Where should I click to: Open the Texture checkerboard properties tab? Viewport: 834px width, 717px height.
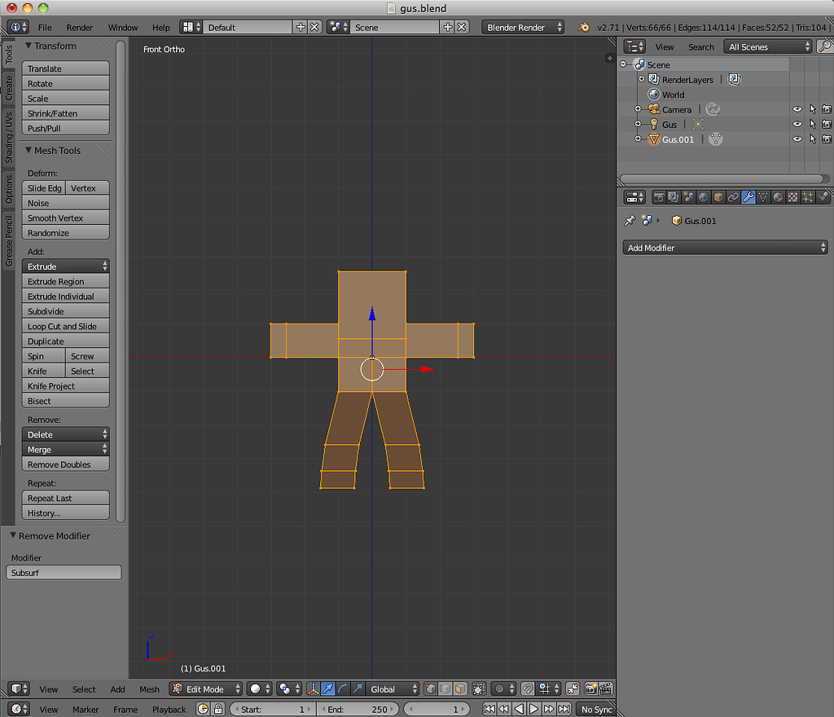(x=792, y=197)
